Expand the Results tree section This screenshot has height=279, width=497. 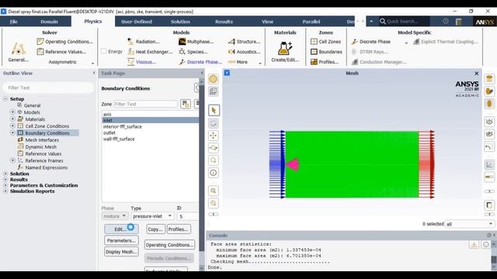tap(5, 179)
